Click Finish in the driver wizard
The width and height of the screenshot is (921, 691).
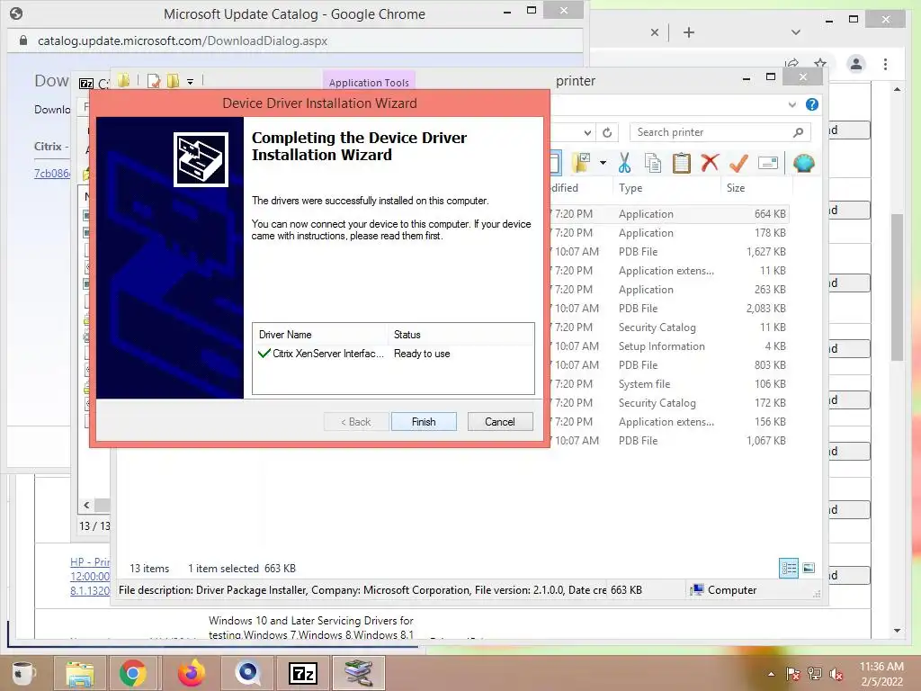[424, 422]
